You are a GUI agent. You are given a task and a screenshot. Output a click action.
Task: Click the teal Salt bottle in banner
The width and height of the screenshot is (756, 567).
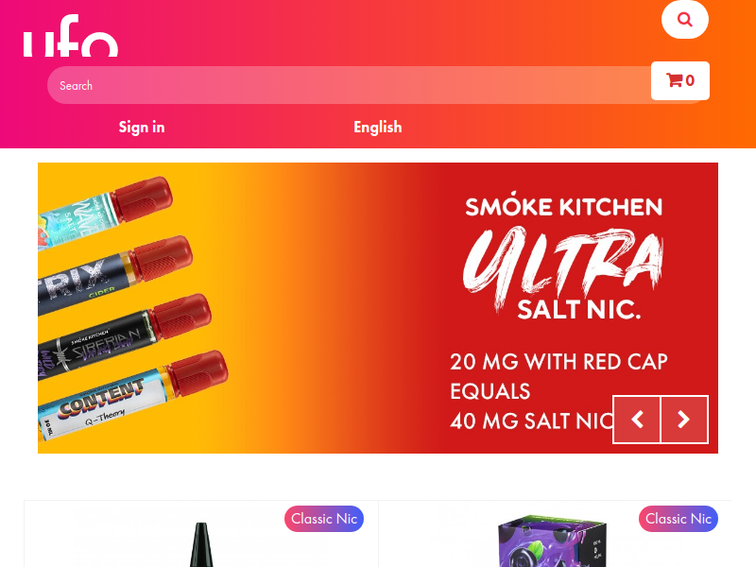tap(104, 212)
